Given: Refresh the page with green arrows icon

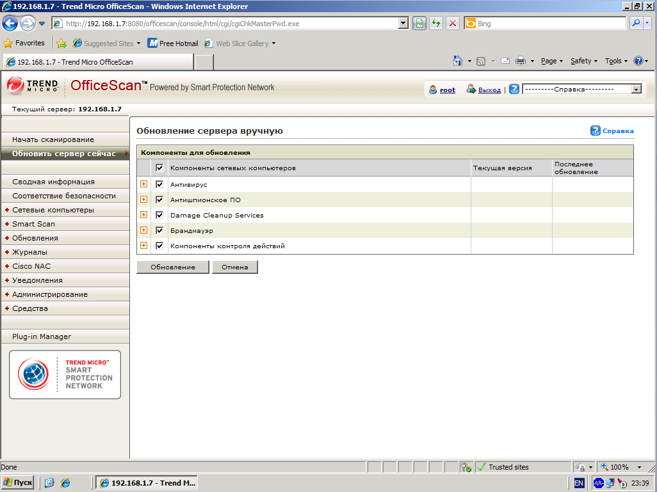Looking at the screenshot, I should 436,24.
